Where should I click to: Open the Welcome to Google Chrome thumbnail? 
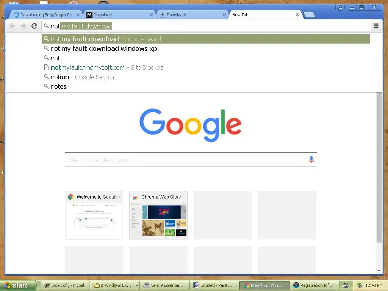[x=94, y=215]
